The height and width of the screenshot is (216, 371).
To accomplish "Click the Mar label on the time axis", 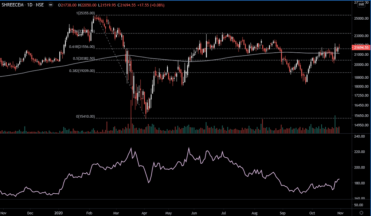I will pos(116,213).
